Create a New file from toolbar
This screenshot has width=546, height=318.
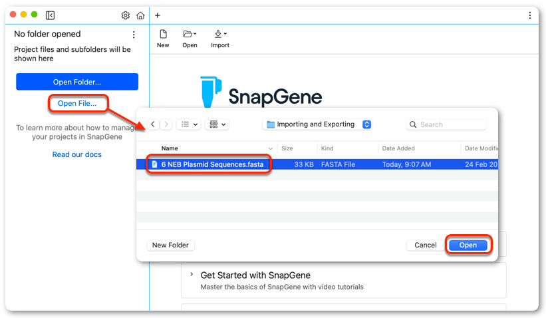(163, 39)
